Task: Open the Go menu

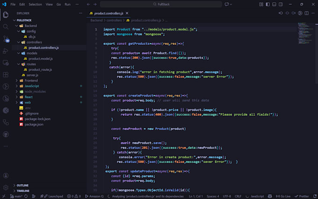Action: [58, 4]
